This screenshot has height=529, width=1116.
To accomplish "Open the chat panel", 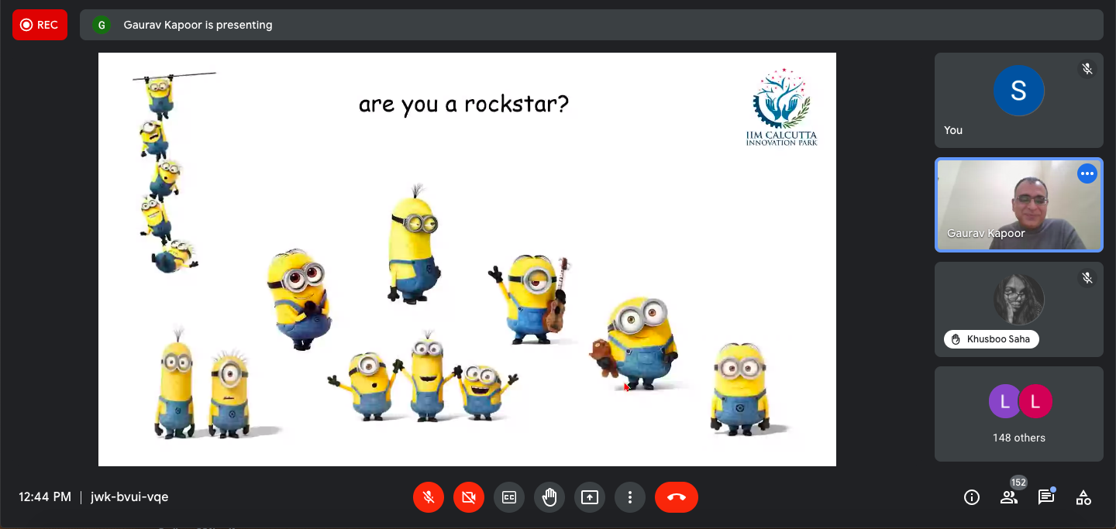I will click(x=1045, y=497).
